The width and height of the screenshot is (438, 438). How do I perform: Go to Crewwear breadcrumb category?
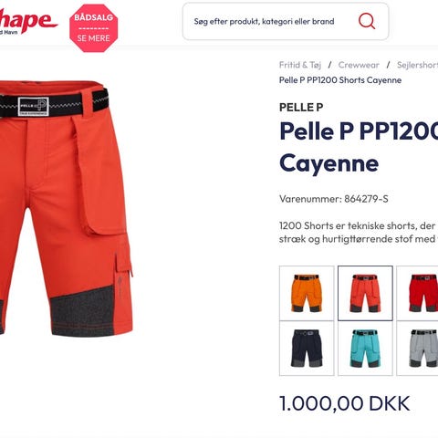[x=359, y=65]
